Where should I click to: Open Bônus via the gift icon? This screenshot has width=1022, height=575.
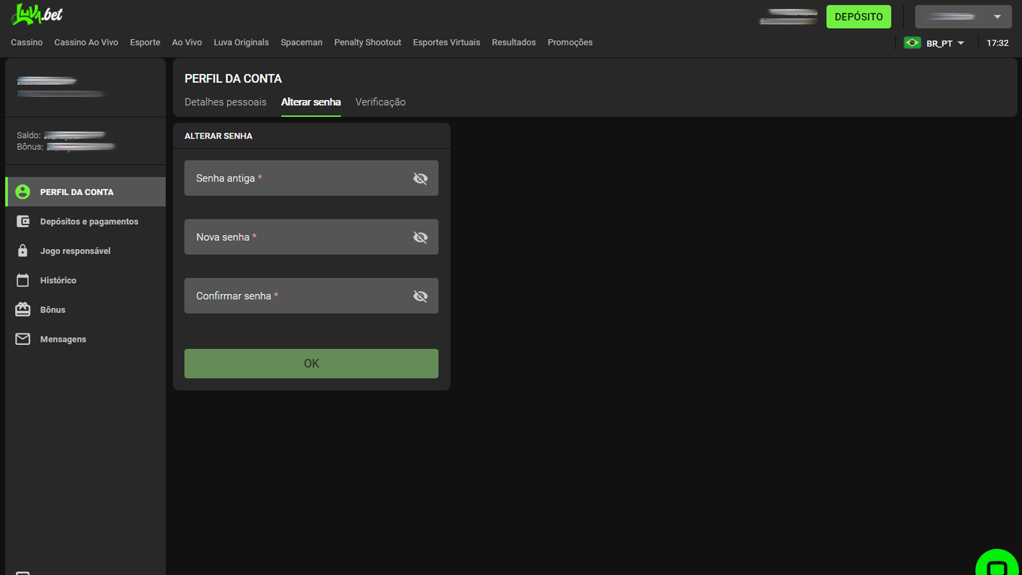[x=22, y=309]
